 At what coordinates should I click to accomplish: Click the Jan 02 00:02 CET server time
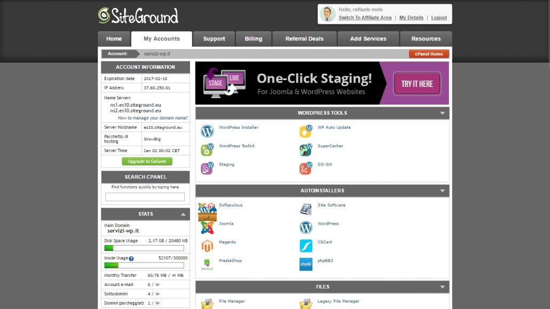(161, 150)
